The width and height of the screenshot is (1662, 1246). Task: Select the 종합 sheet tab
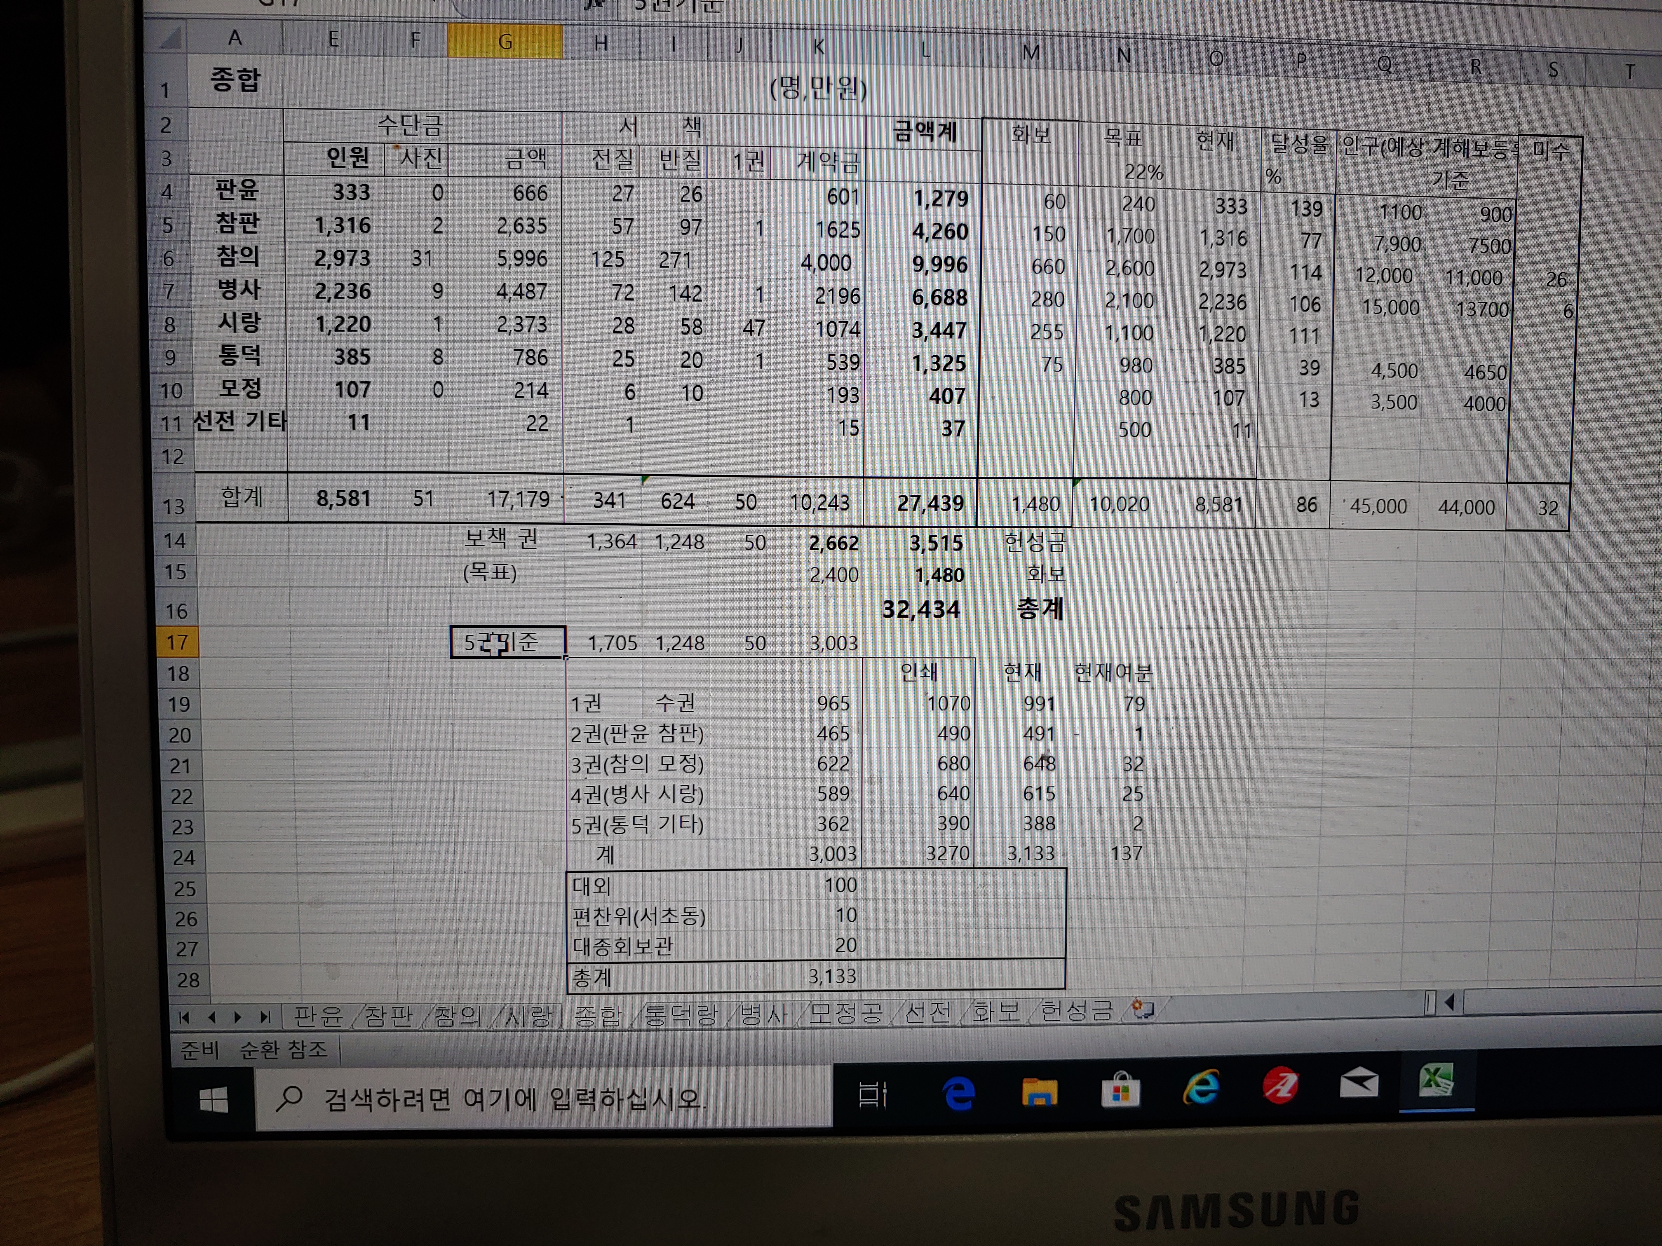pyautogui.click(x=598, y=1015)
